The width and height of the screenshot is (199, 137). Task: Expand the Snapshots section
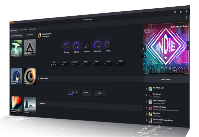[38, 103]
